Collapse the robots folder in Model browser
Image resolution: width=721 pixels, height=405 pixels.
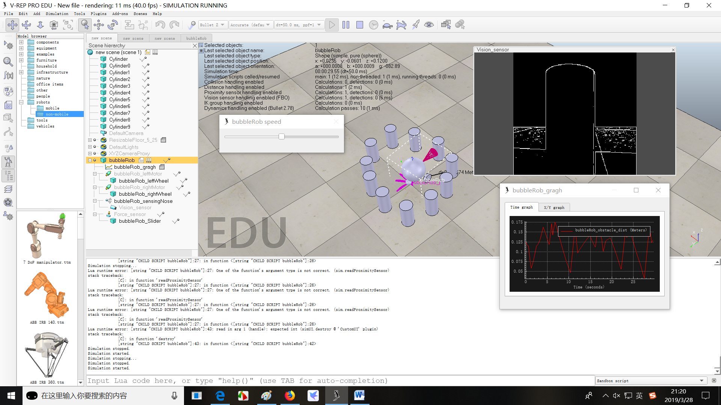[x=21, y=102]
